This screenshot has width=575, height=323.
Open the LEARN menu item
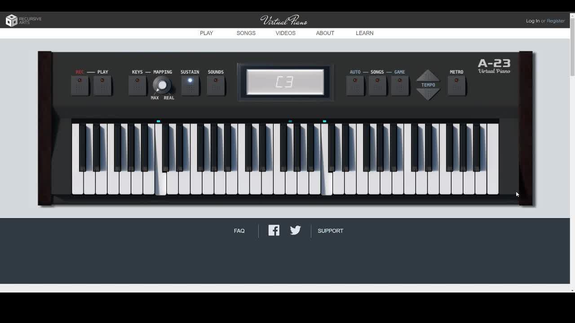[x=365, y=33]
